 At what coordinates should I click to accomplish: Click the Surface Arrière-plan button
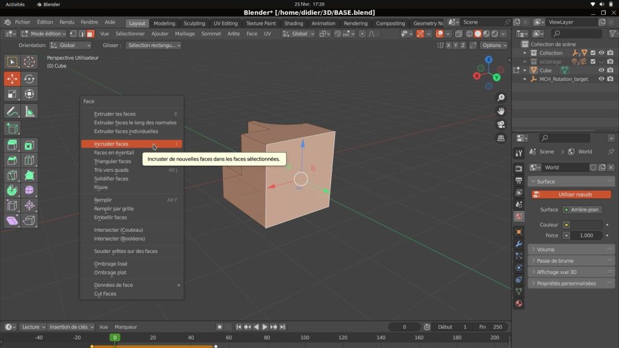click(582, 210)
